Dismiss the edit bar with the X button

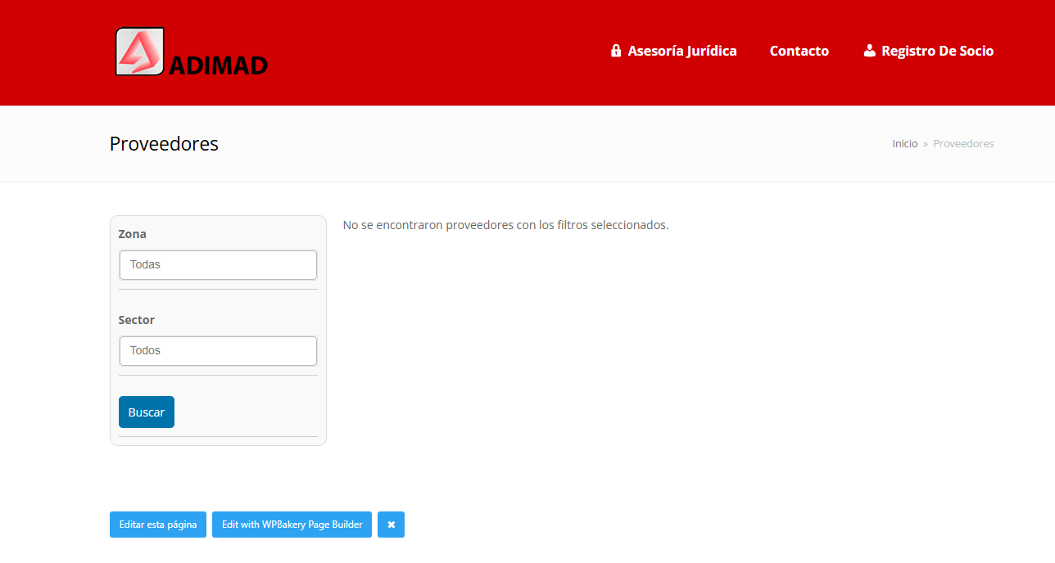click(x=392, y=525)
